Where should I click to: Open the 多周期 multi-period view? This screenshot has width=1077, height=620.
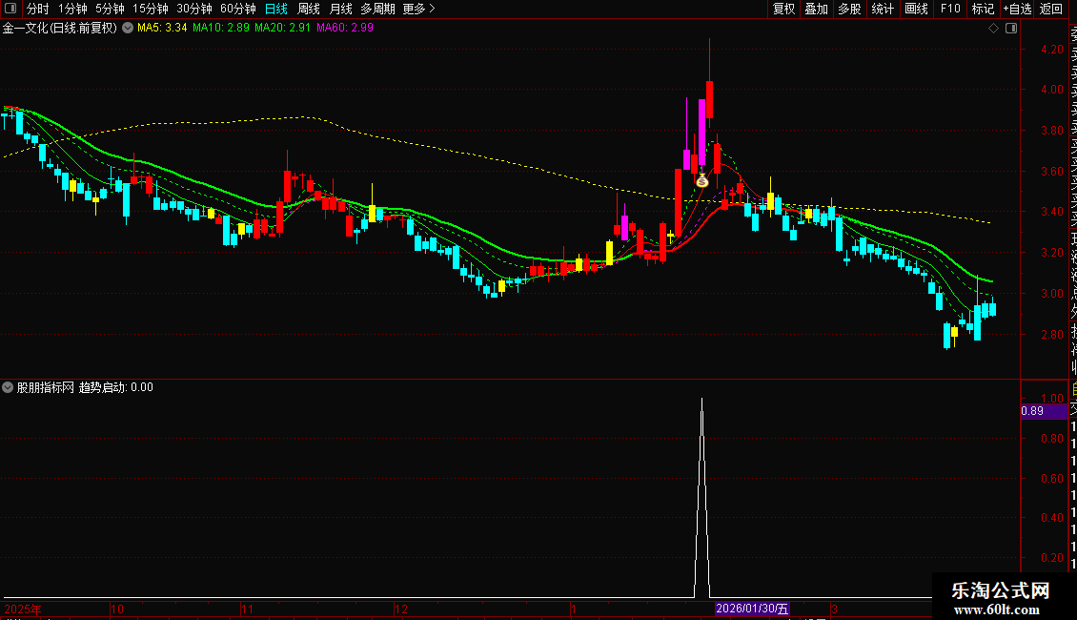377,9
